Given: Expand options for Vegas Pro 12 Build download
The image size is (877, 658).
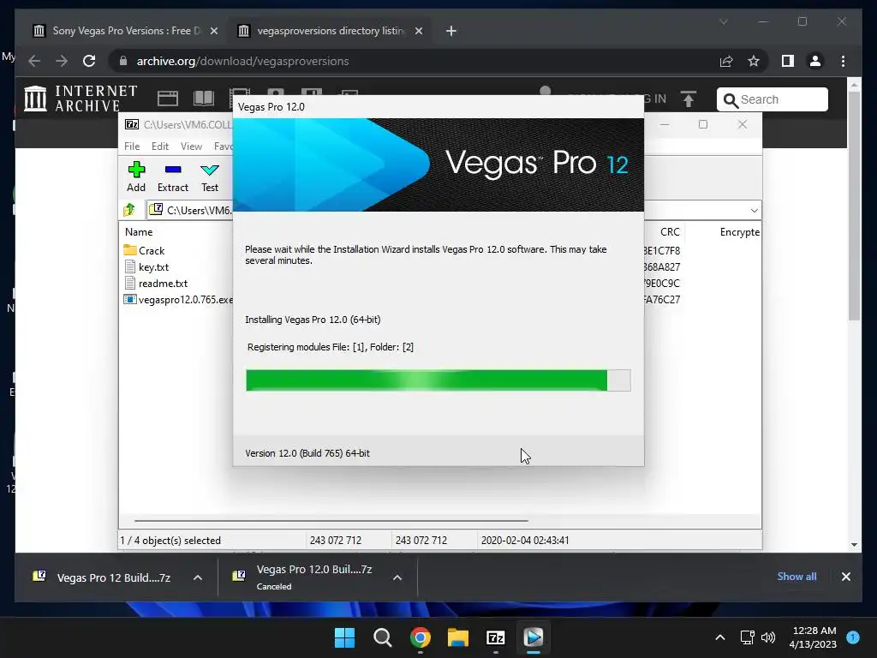Looking at the screenshot, I should tap(198, 577).
